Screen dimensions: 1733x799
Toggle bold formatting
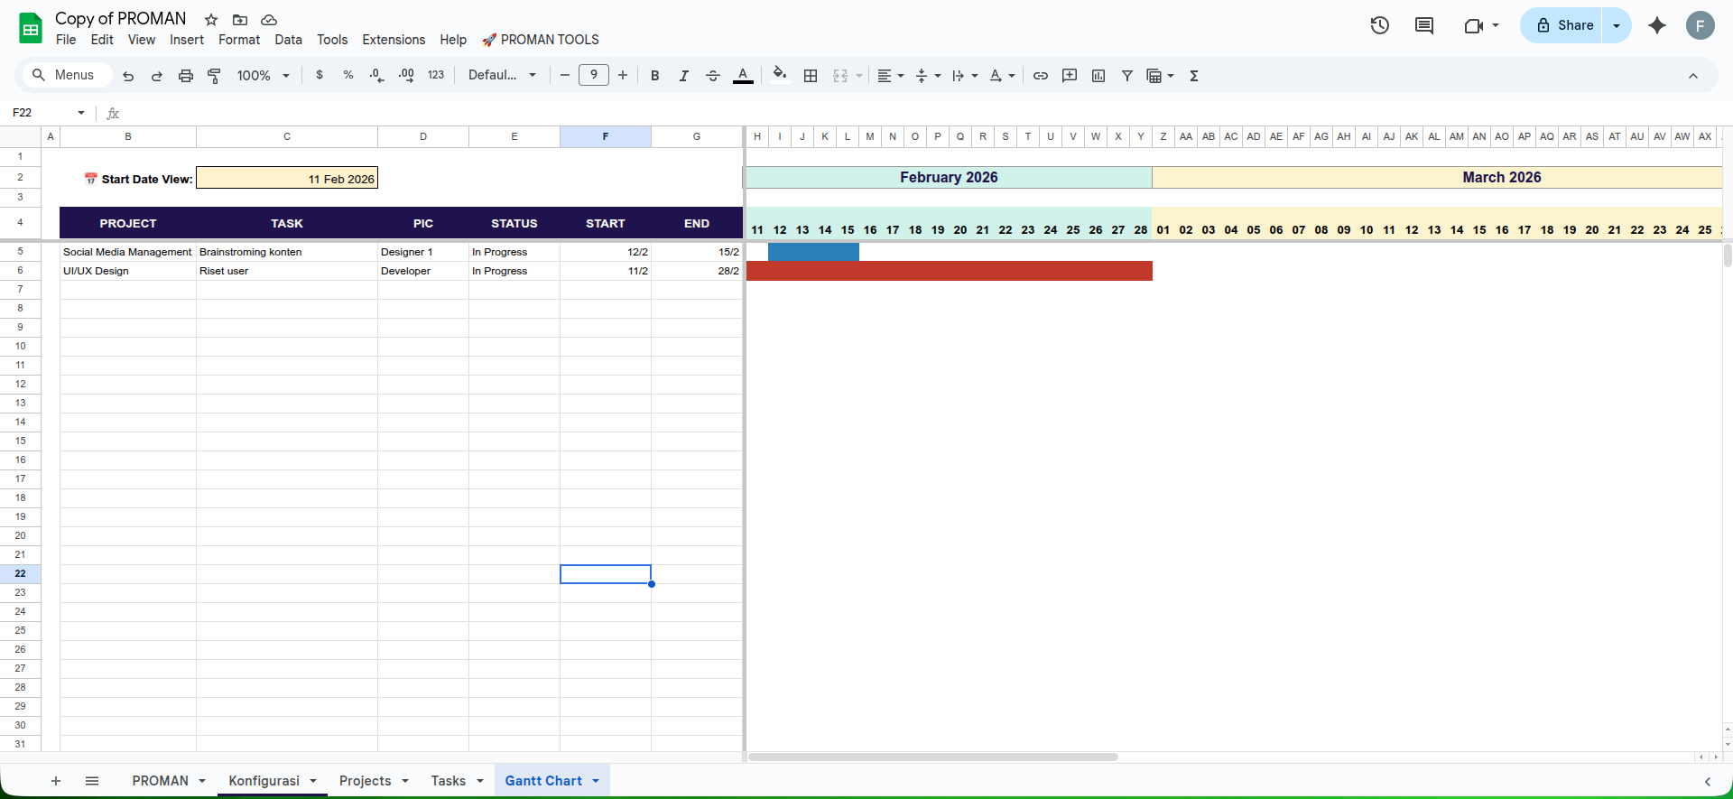pyautogui.click(x=655, y=76)
